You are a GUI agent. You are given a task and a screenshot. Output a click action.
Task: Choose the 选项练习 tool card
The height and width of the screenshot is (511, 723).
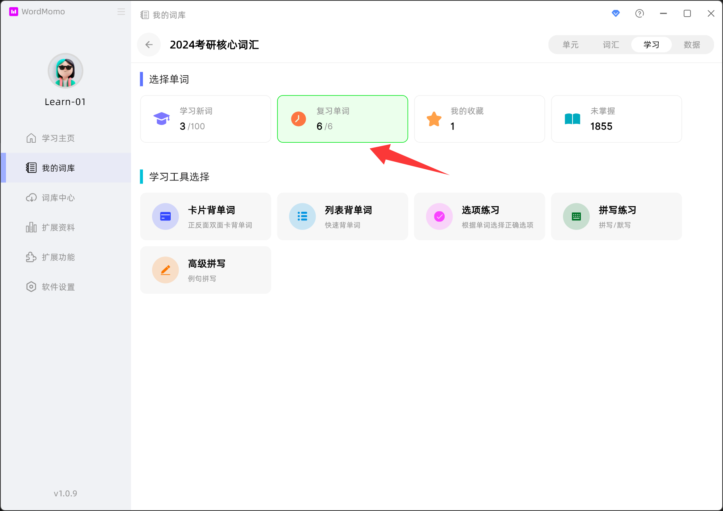pyautogui.click(x=479, y=216)
